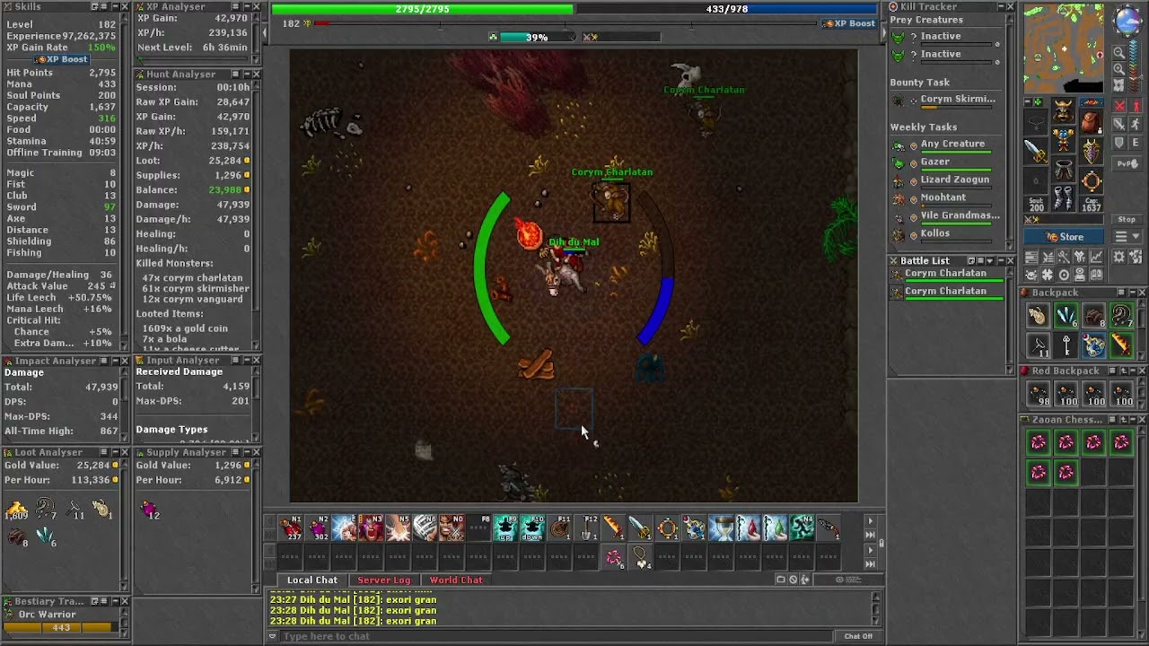Open the main menu dropdown beside Store
The width and height of the screenshot is (1149, 646).
click(1127, 236)
